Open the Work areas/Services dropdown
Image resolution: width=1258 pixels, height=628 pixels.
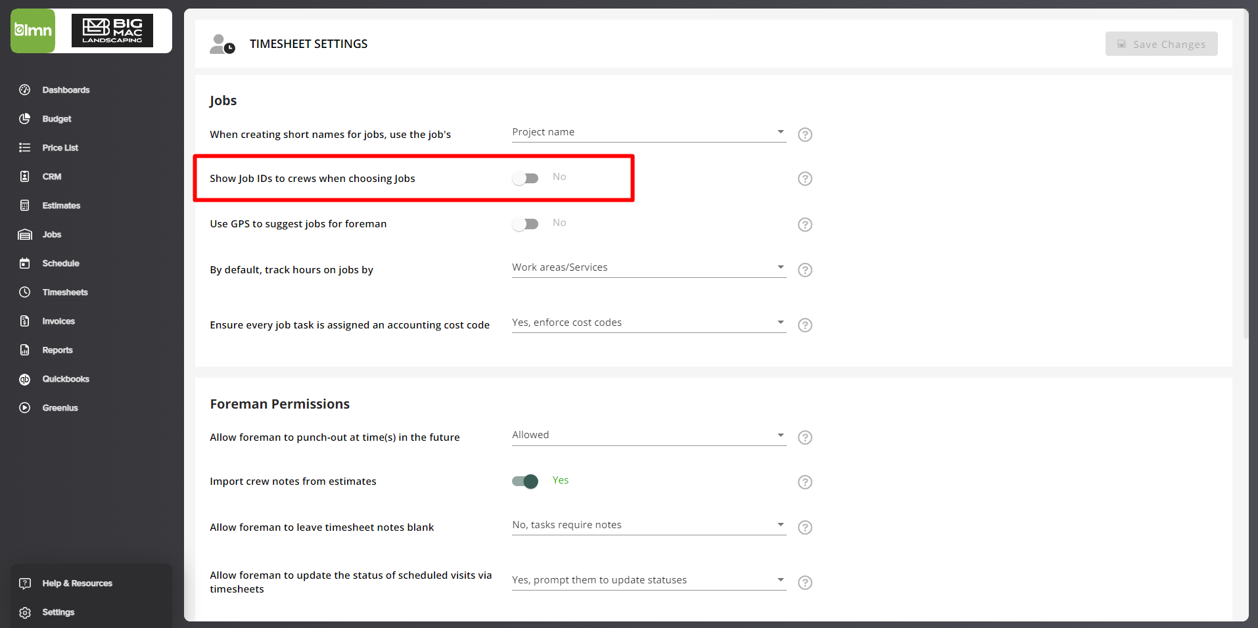[649, 267]
